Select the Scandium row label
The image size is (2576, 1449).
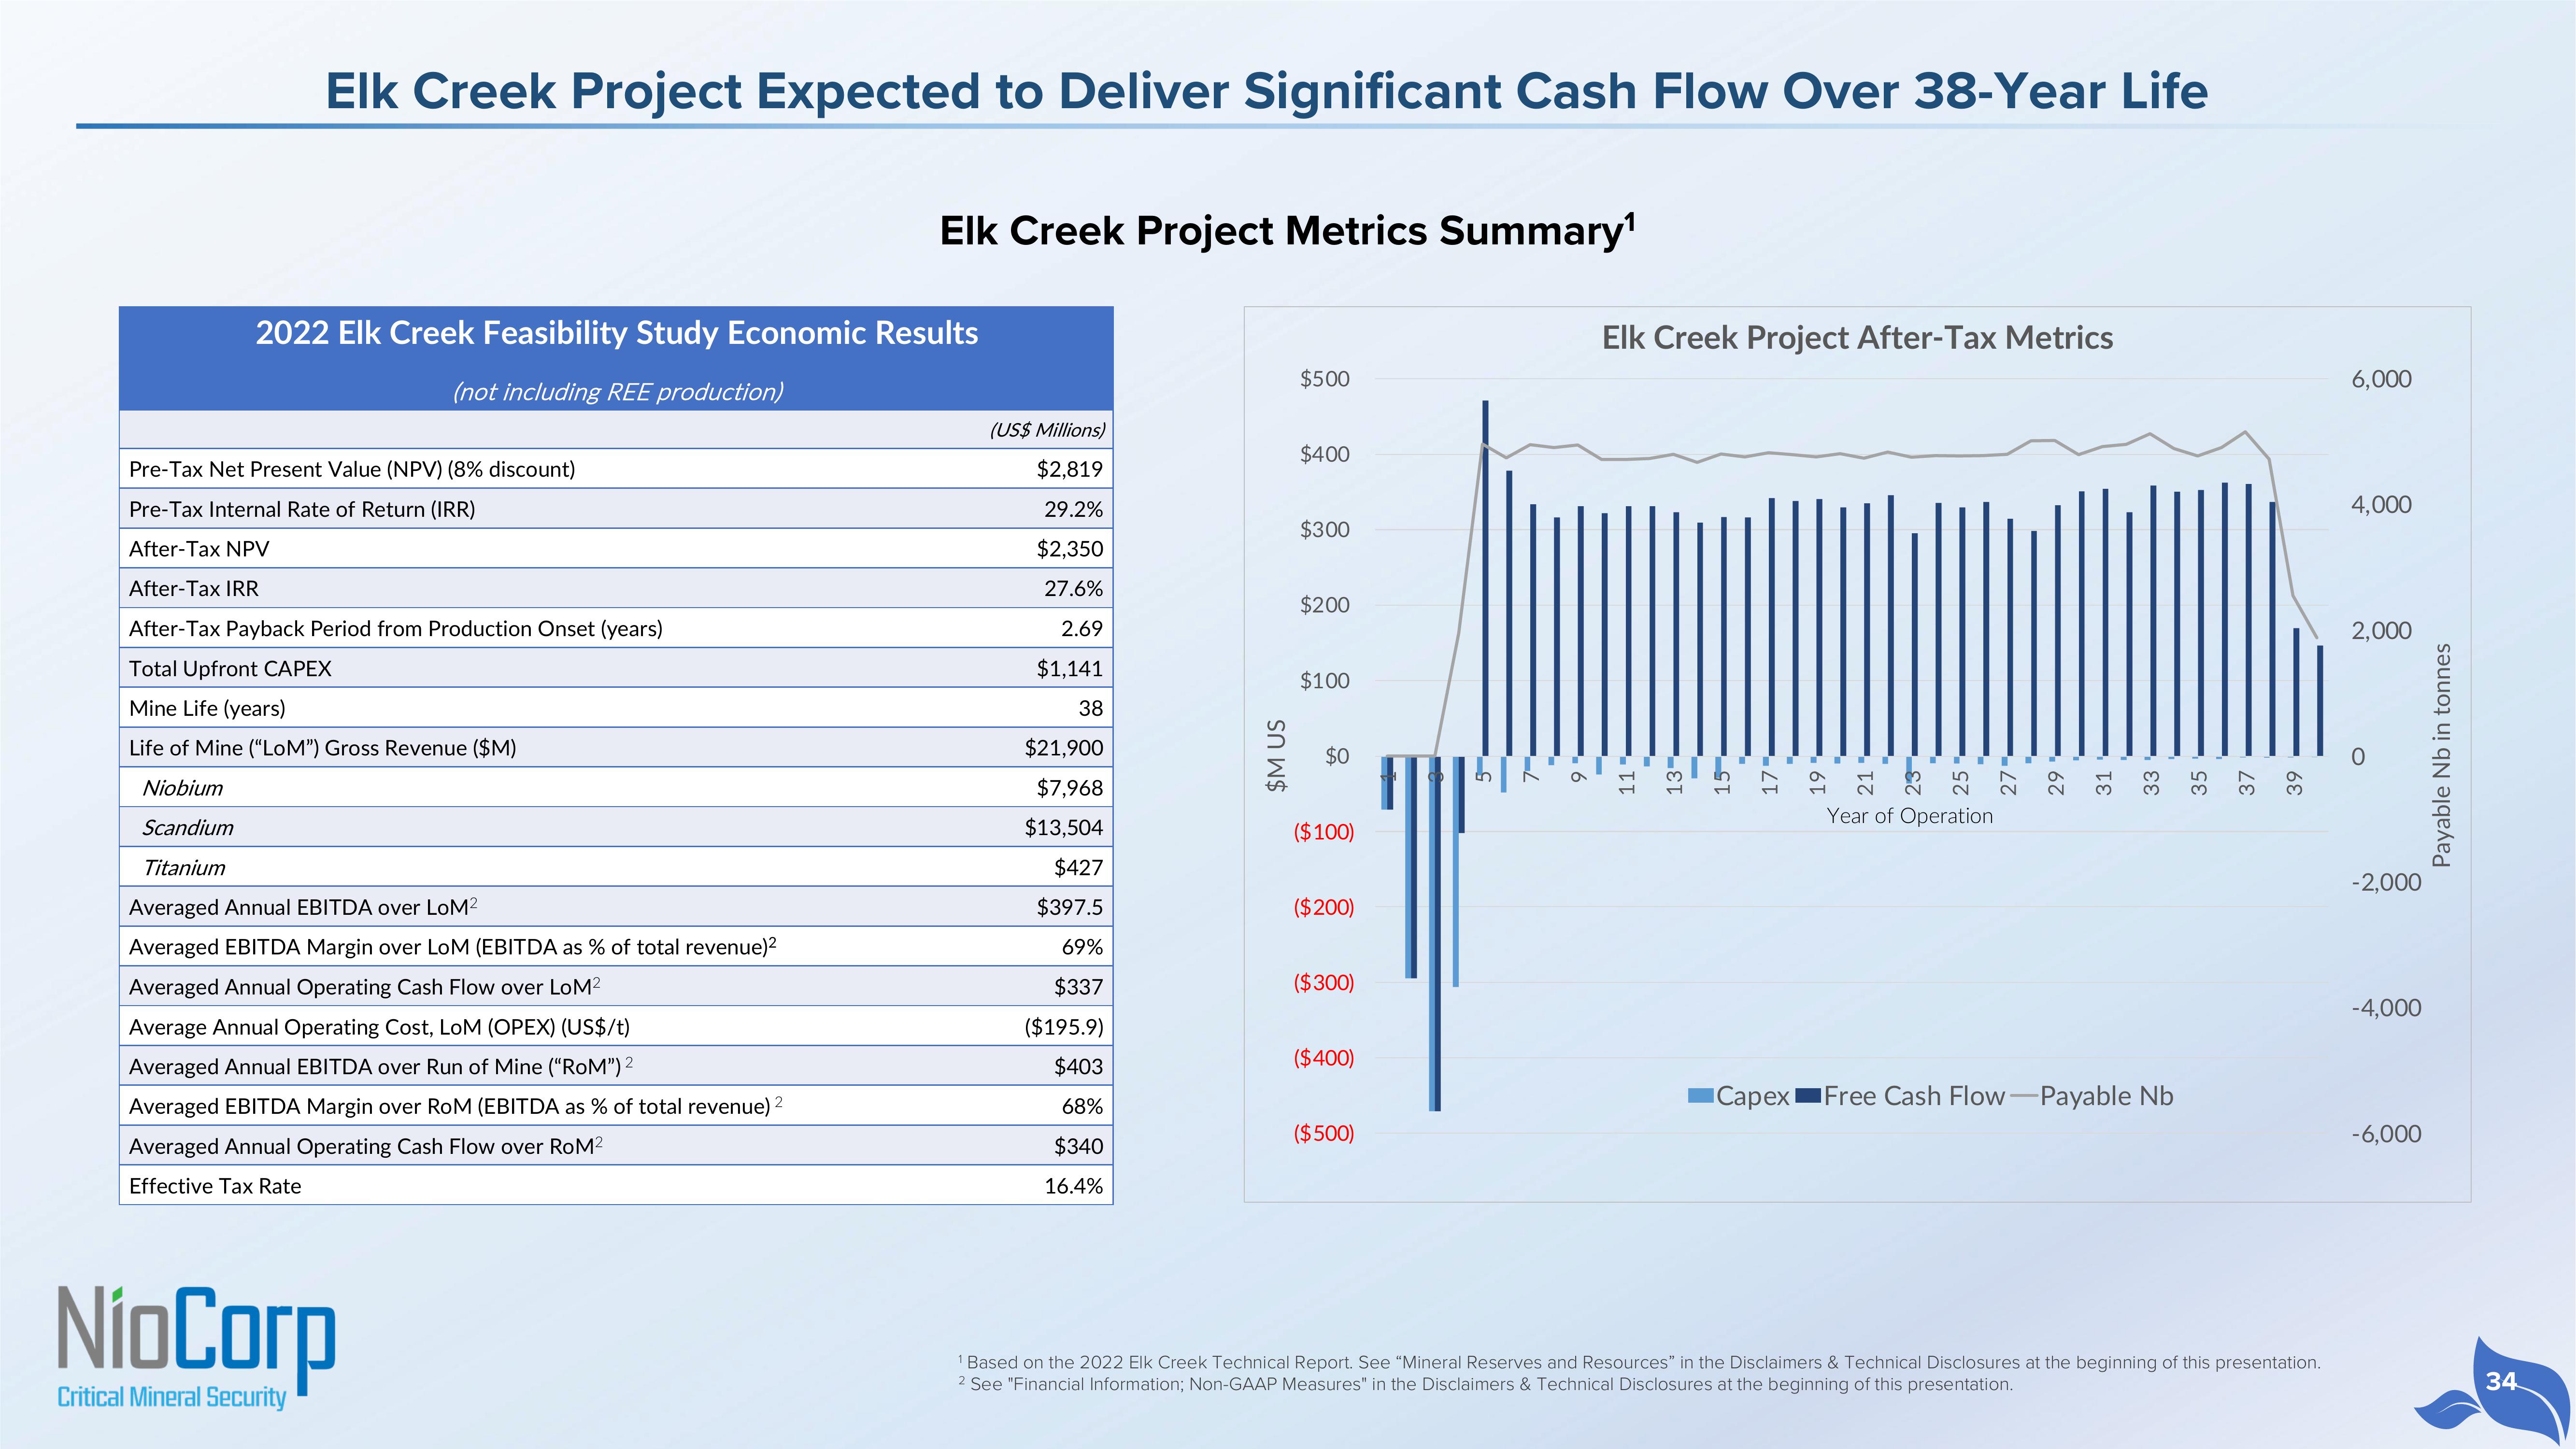click(187, 828)
